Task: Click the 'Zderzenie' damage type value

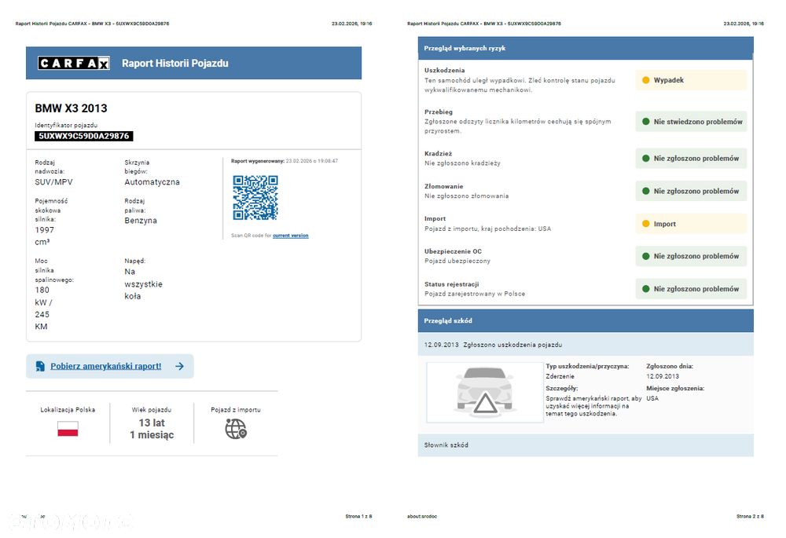Action: tap(560, 376)
